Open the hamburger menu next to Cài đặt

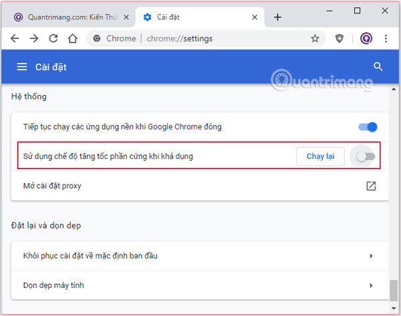[x=22, y=67]
